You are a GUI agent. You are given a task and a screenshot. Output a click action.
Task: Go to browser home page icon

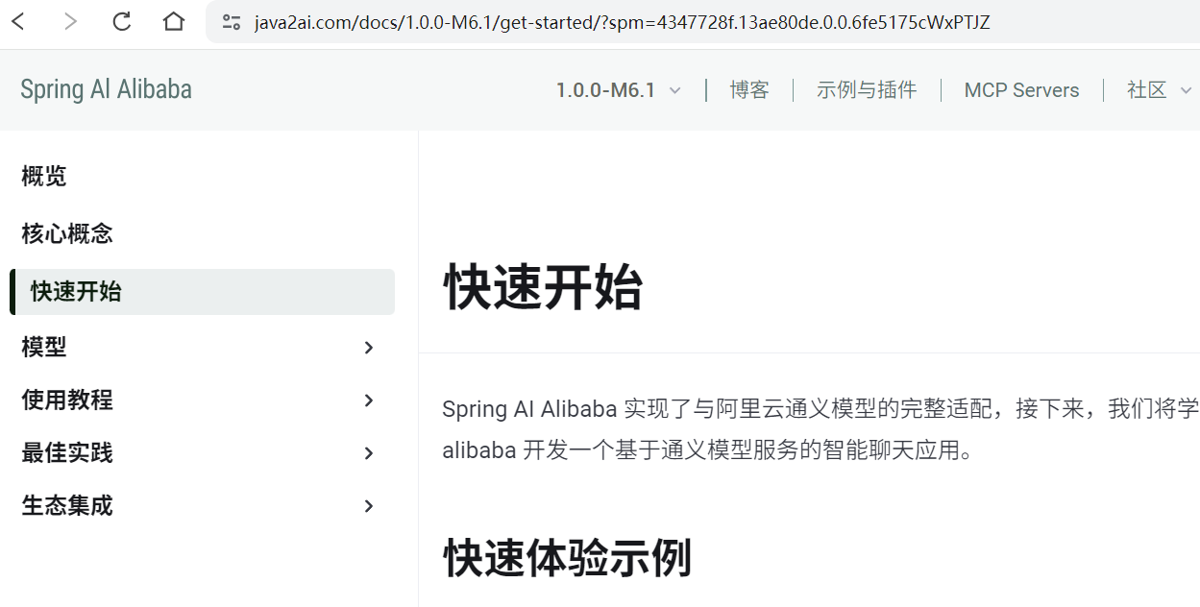coord(174,21)
